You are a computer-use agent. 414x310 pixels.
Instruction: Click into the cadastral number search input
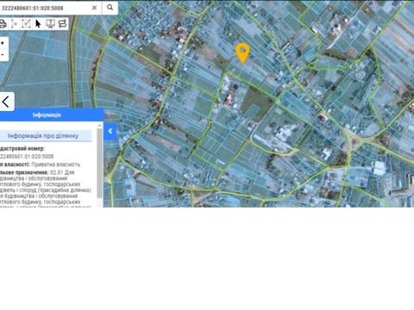[x=46, y=8]
